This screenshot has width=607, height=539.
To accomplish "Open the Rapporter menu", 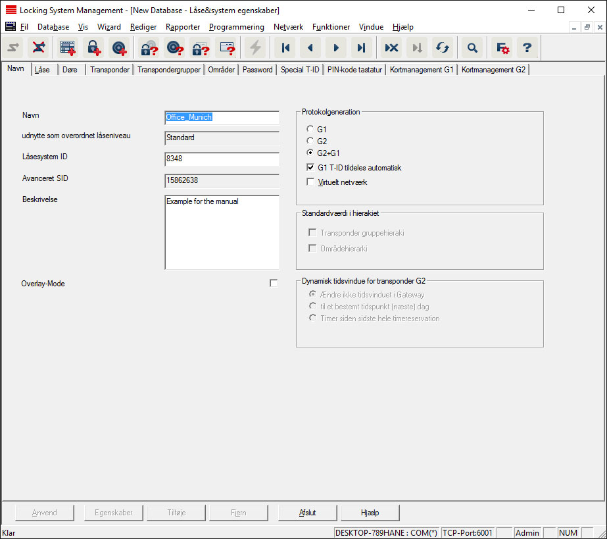I will 183,27.
